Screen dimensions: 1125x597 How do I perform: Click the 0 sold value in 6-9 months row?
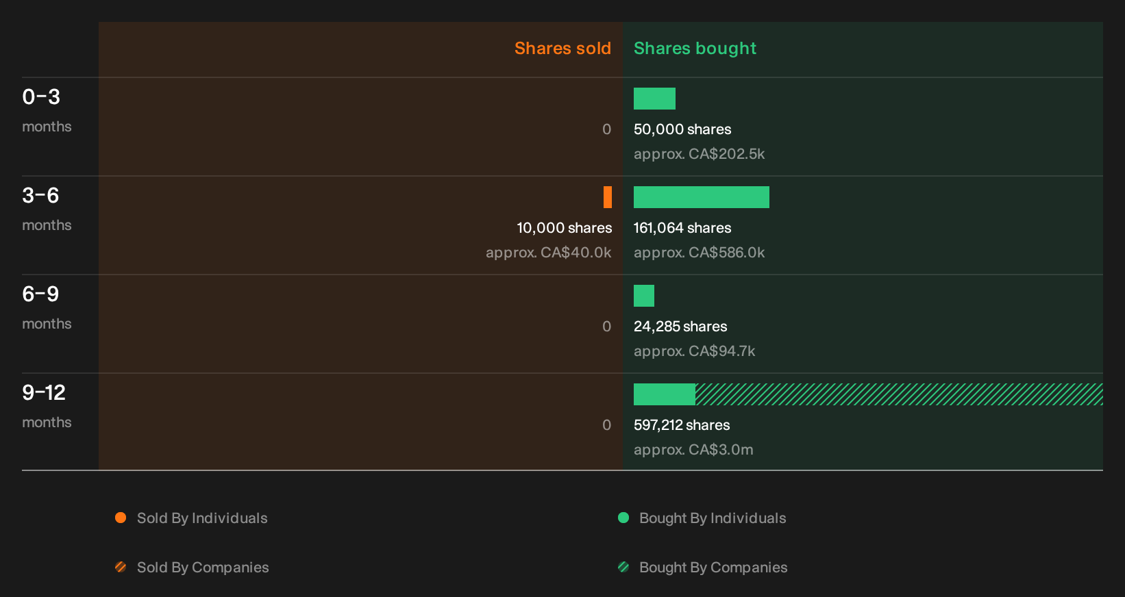606,327
